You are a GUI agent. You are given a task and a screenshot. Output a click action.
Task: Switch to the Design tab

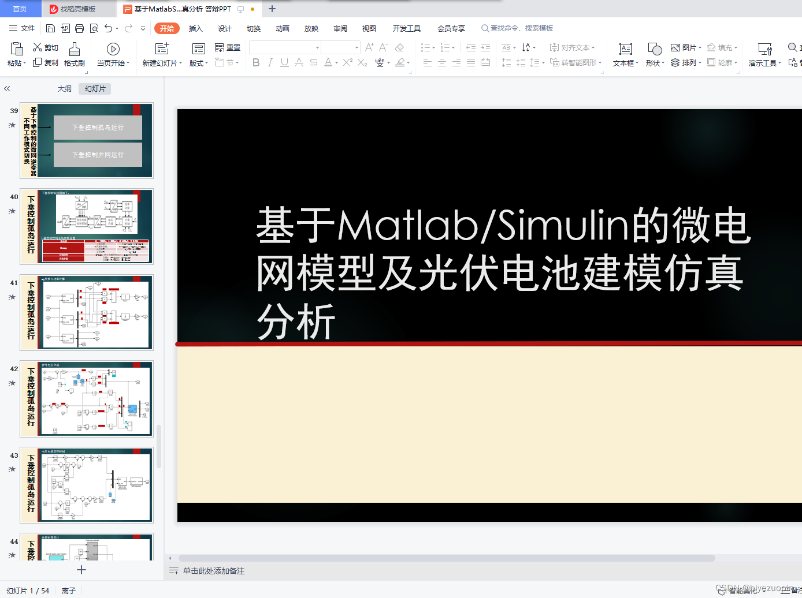(x=225, y=28)
